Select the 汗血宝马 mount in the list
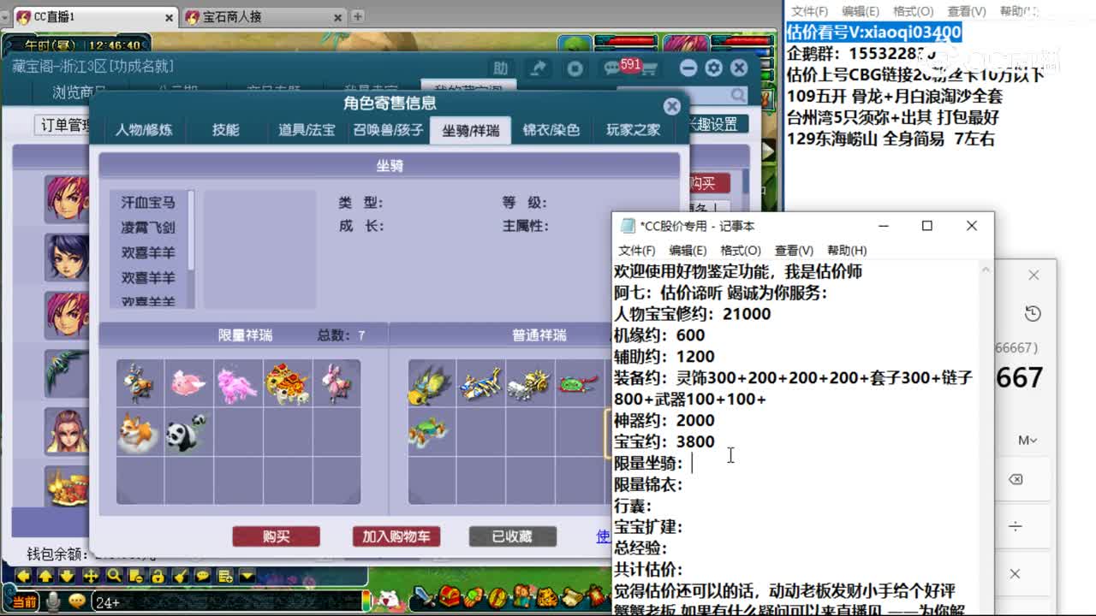This screenshot has height=616, width=1096. click(146, 203)
